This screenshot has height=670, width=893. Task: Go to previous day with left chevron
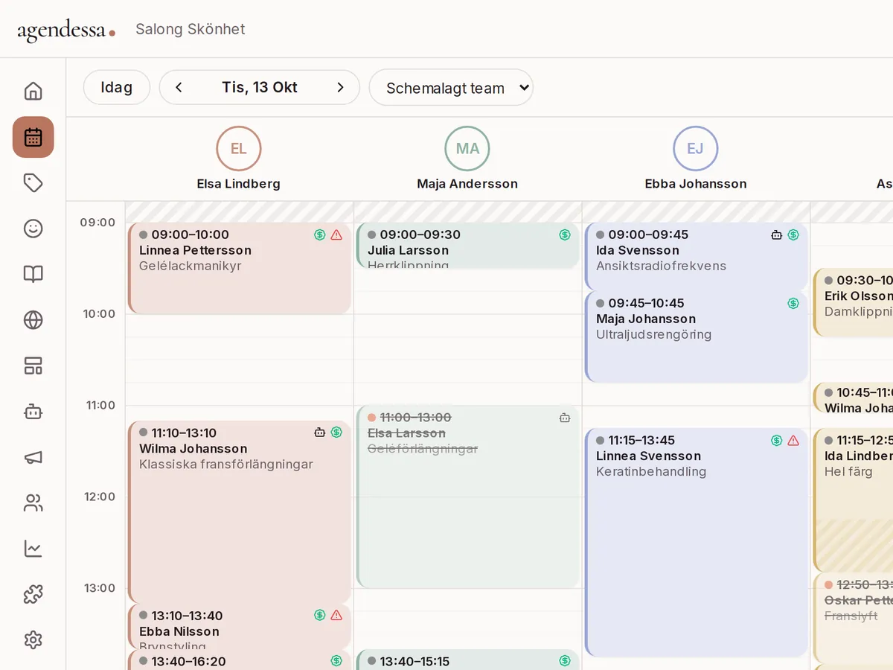(x=179, y=87)
